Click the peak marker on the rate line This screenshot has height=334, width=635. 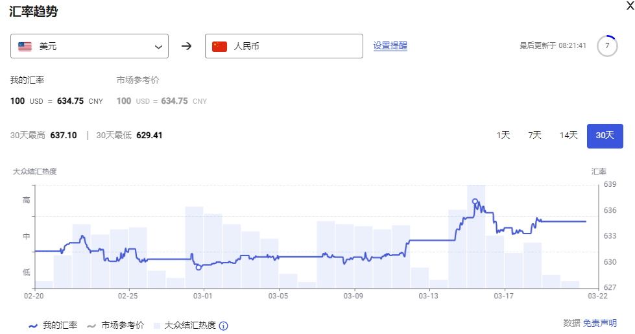(x=475, y=202)
